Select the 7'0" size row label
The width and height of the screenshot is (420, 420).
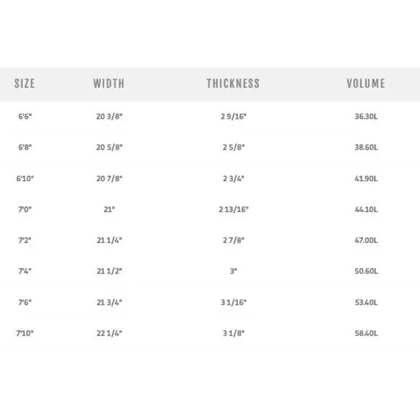[25, 209]
